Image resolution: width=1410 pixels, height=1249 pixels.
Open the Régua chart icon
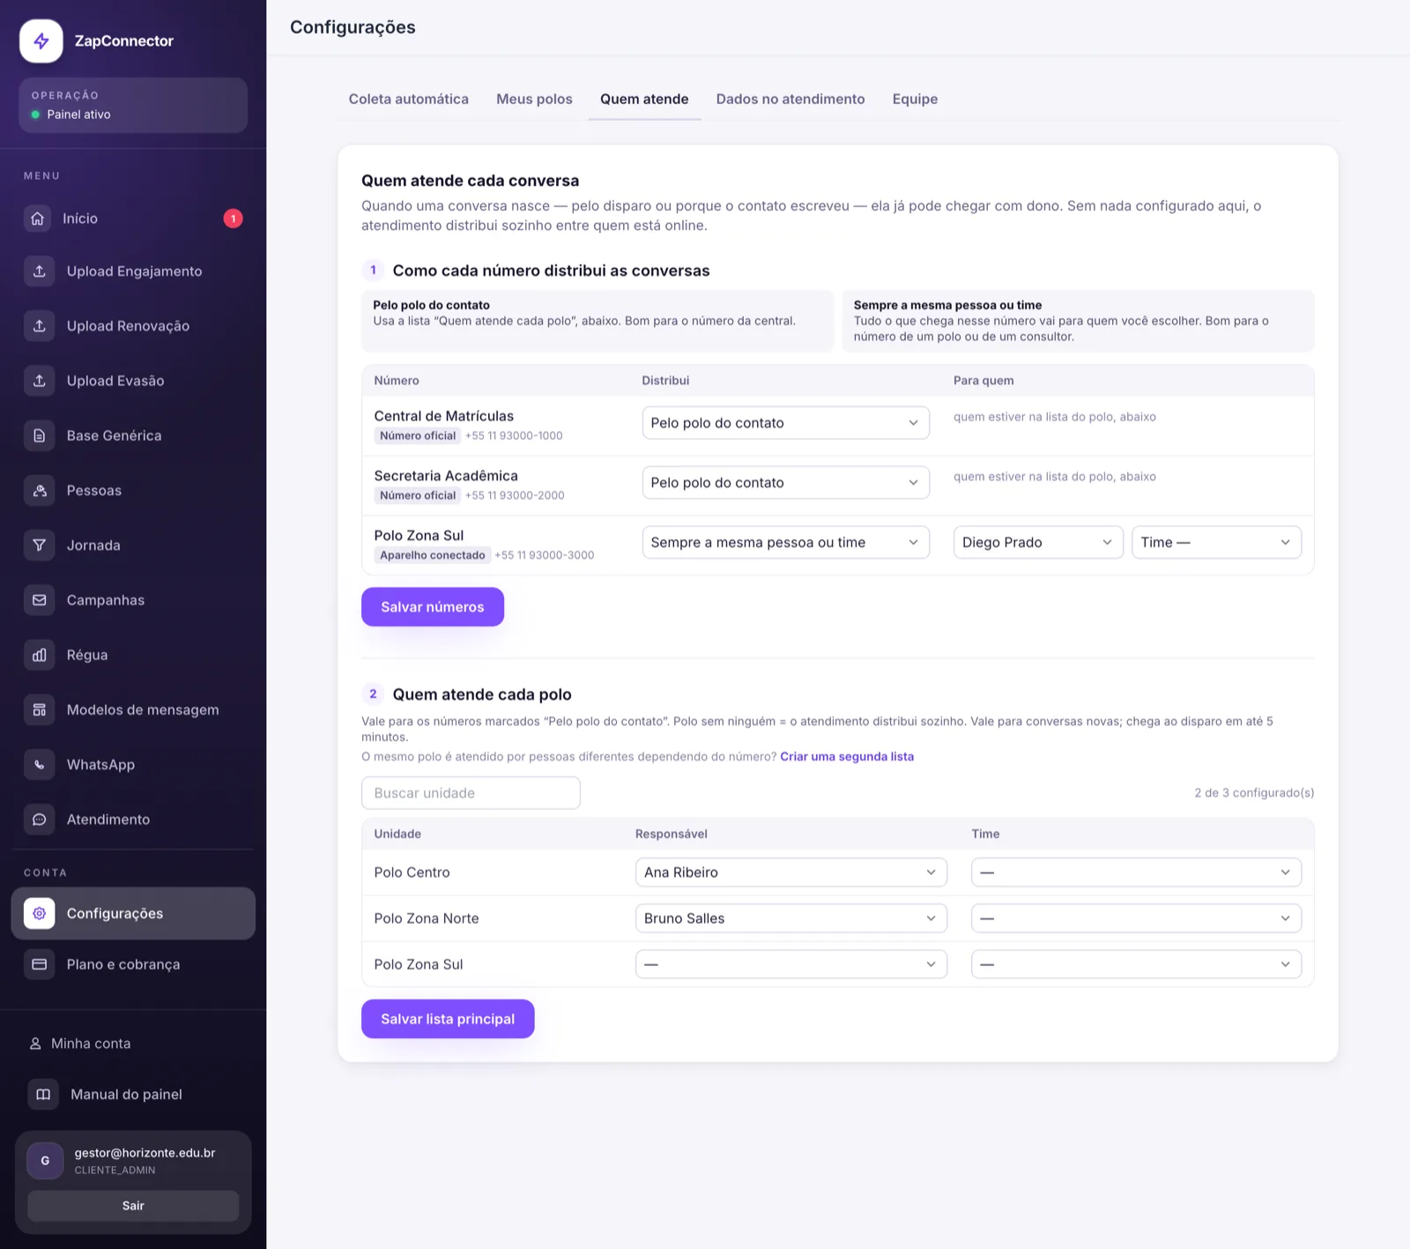tap(40, 655)
